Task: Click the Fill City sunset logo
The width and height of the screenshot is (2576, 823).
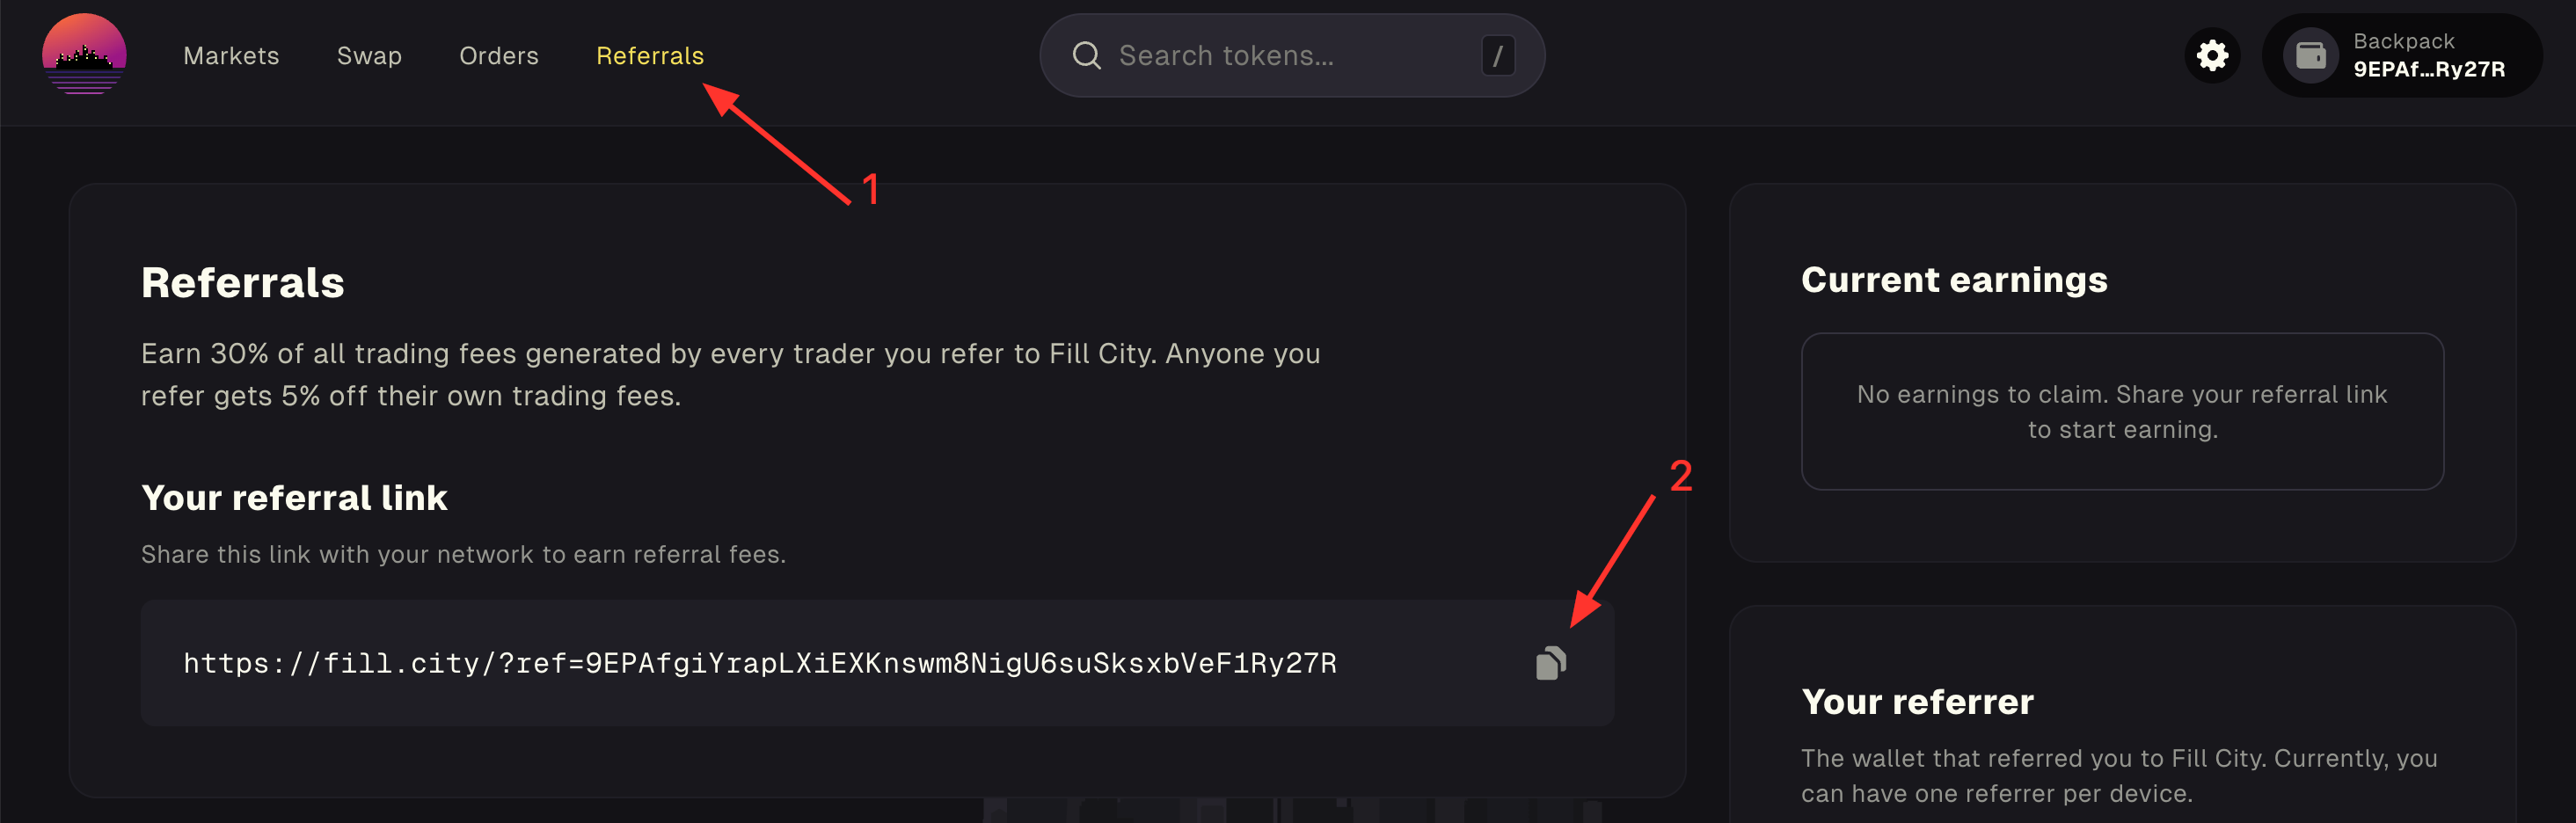Action: (84, 55)
